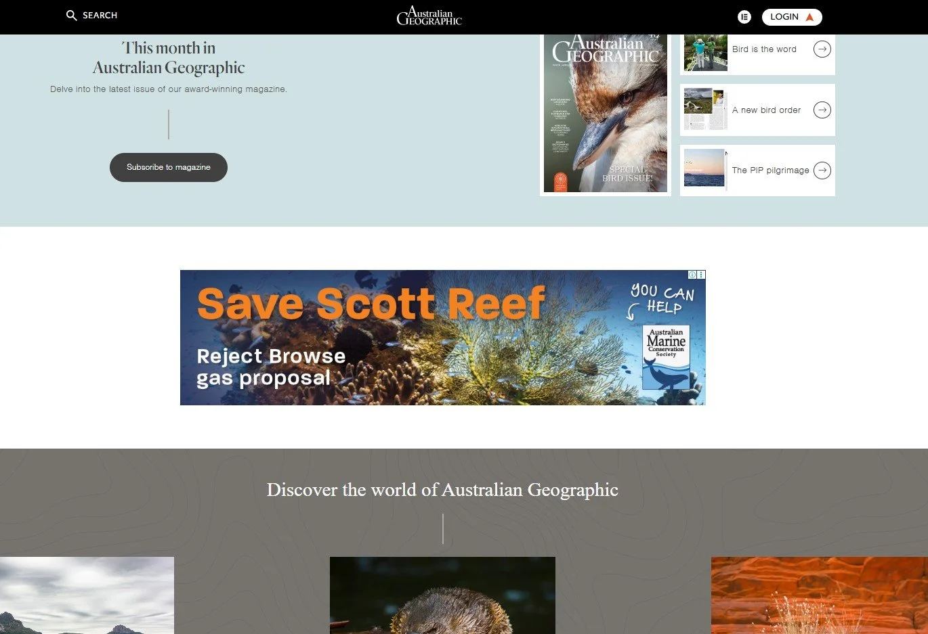Open the Save Scott Reef ad banner
Viewport: 928px width, 634px height.
point(443,338)
